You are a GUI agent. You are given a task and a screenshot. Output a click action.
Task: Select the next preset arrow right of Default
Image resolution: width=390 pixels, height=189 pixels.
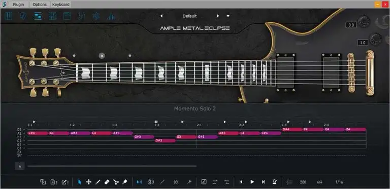point(218,16)
